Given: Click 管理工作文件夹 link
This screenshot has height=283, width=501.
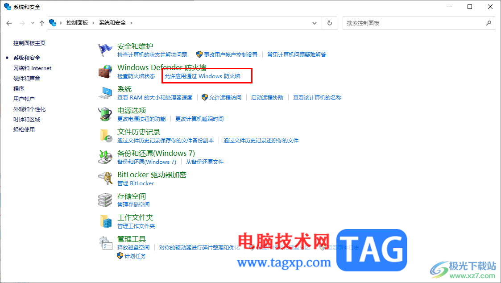Looking at the screenshot, I should (x=136, y=226).
